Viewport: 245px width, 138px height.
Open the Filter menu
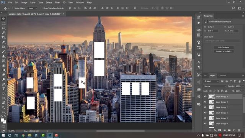click(x=57, y=3)
